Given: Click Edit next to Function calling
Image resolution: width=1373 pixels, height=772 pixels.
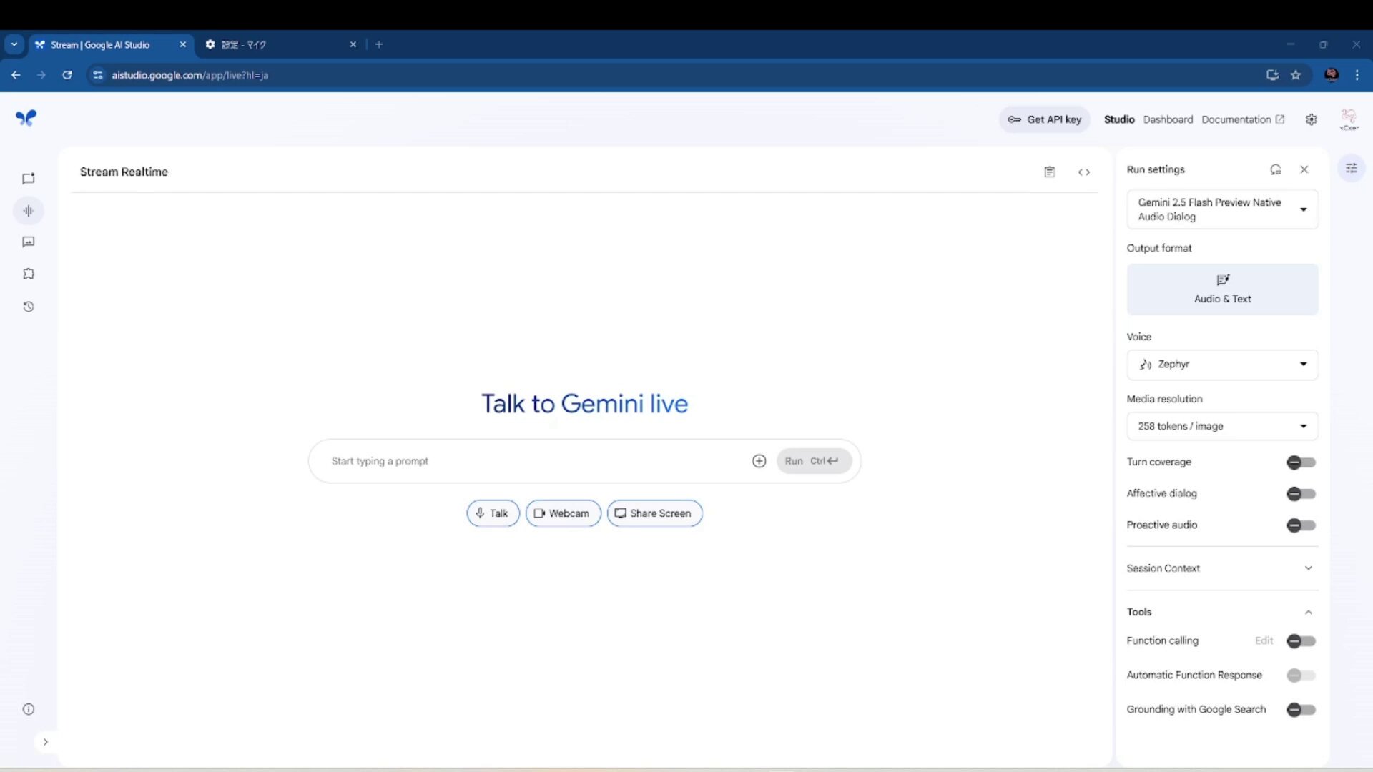Looking at the screenshot, I should coord(1264,640).
